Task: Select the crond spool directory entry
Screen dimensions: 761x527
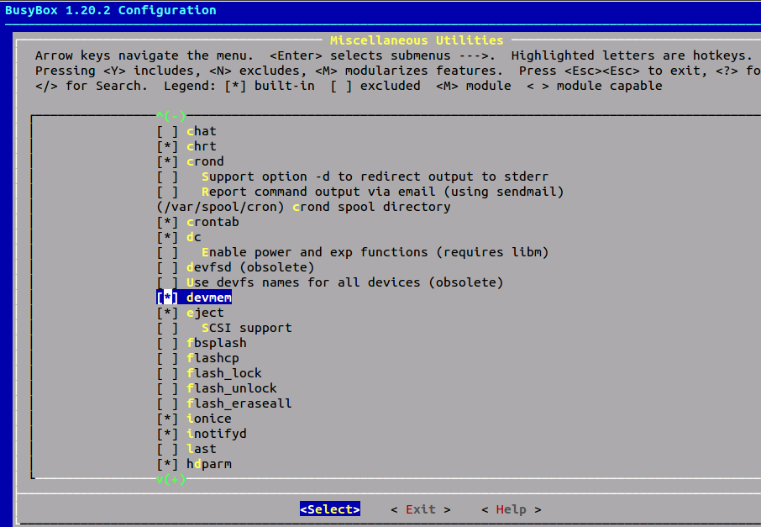Action: tap(303, 207)
